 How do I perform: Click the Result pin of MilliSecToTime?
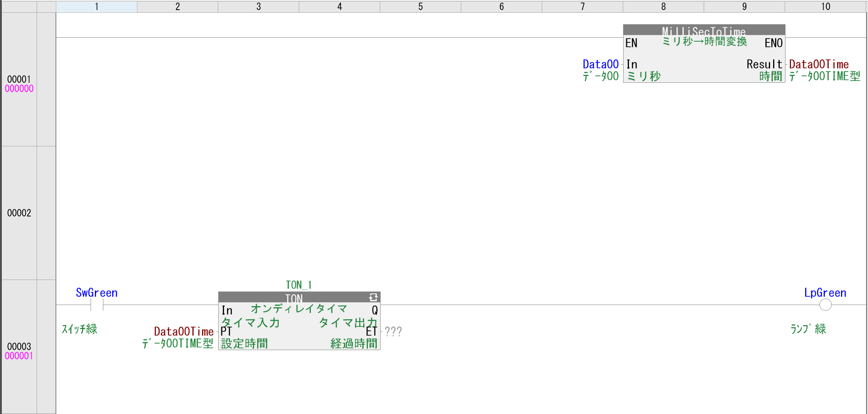pyautogui.click(x=764, y=64)
